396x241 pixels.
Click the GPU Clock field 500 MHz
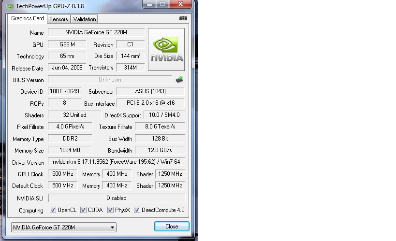63,174
